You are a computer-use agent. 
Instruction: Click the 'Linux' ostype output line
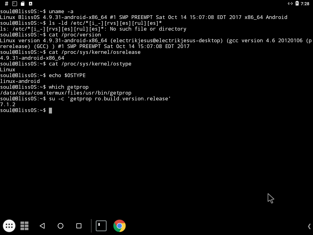[8, 69]
